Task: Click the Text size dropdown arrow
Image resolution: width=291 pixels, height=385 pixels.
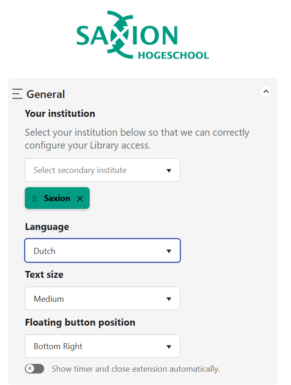Action: (x=169, y=299)
